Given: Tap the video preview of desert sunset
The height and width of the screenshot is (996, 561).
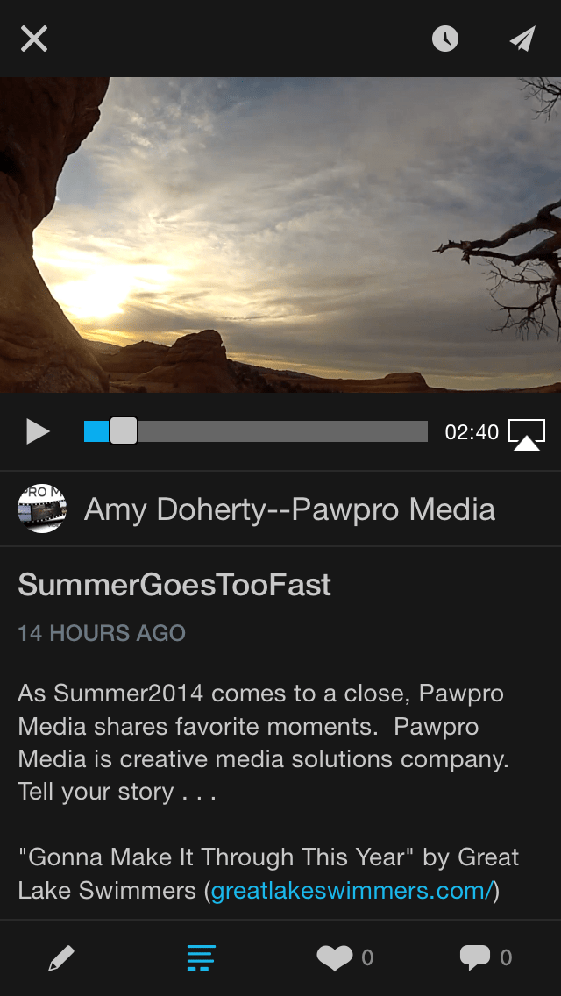Looking at the screenshot, I should coord(280,235).
